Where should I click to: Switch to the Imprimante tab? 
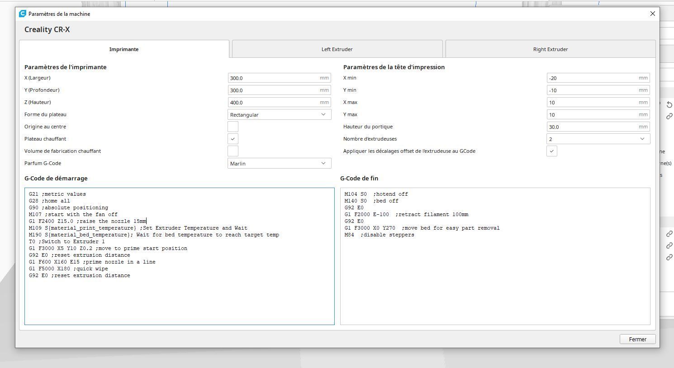coord(124,49)
